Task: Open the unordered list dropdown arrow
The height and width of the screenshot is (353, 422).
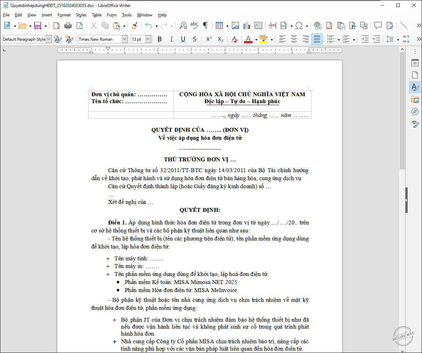Action: 339,39
